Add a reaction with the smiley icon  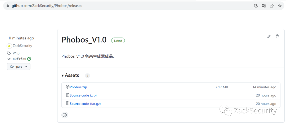point(65,115)
